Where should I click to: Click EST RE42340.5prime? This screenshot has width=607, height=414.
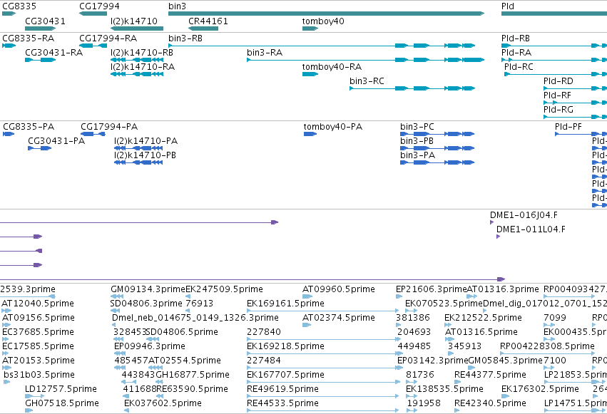click(491, 403)
